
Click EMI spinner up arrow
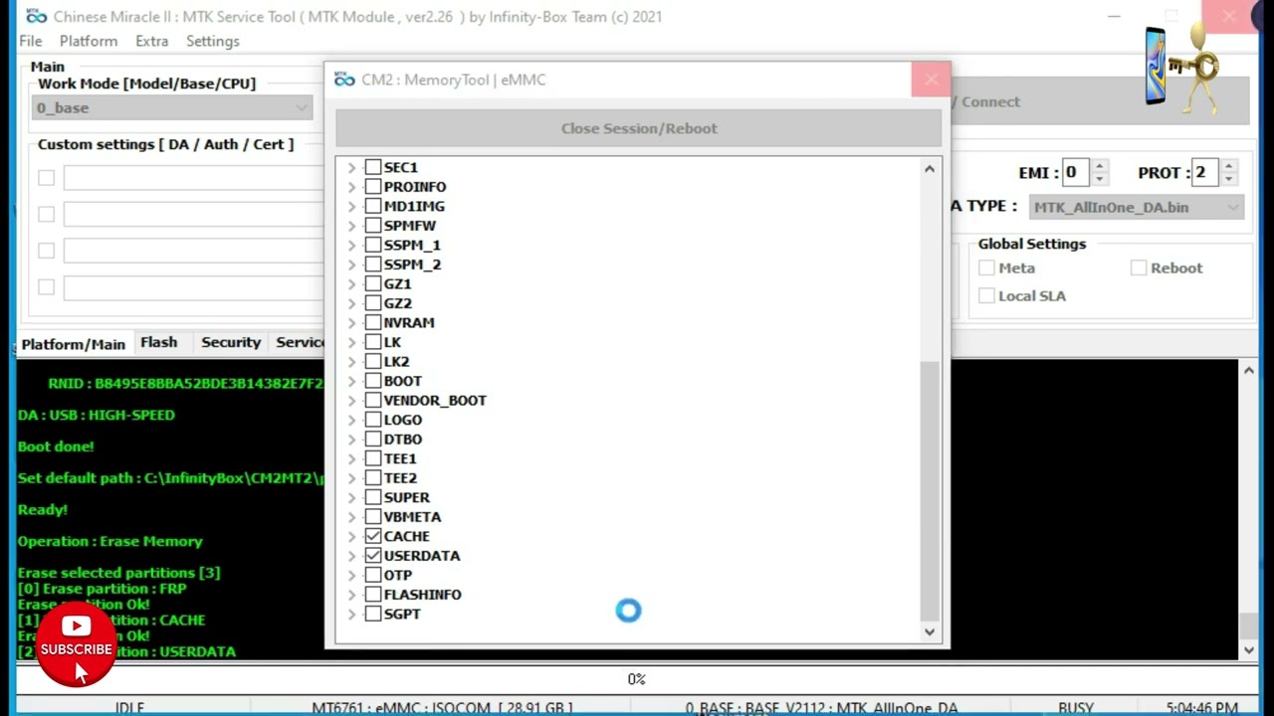tap(1099, 166)
